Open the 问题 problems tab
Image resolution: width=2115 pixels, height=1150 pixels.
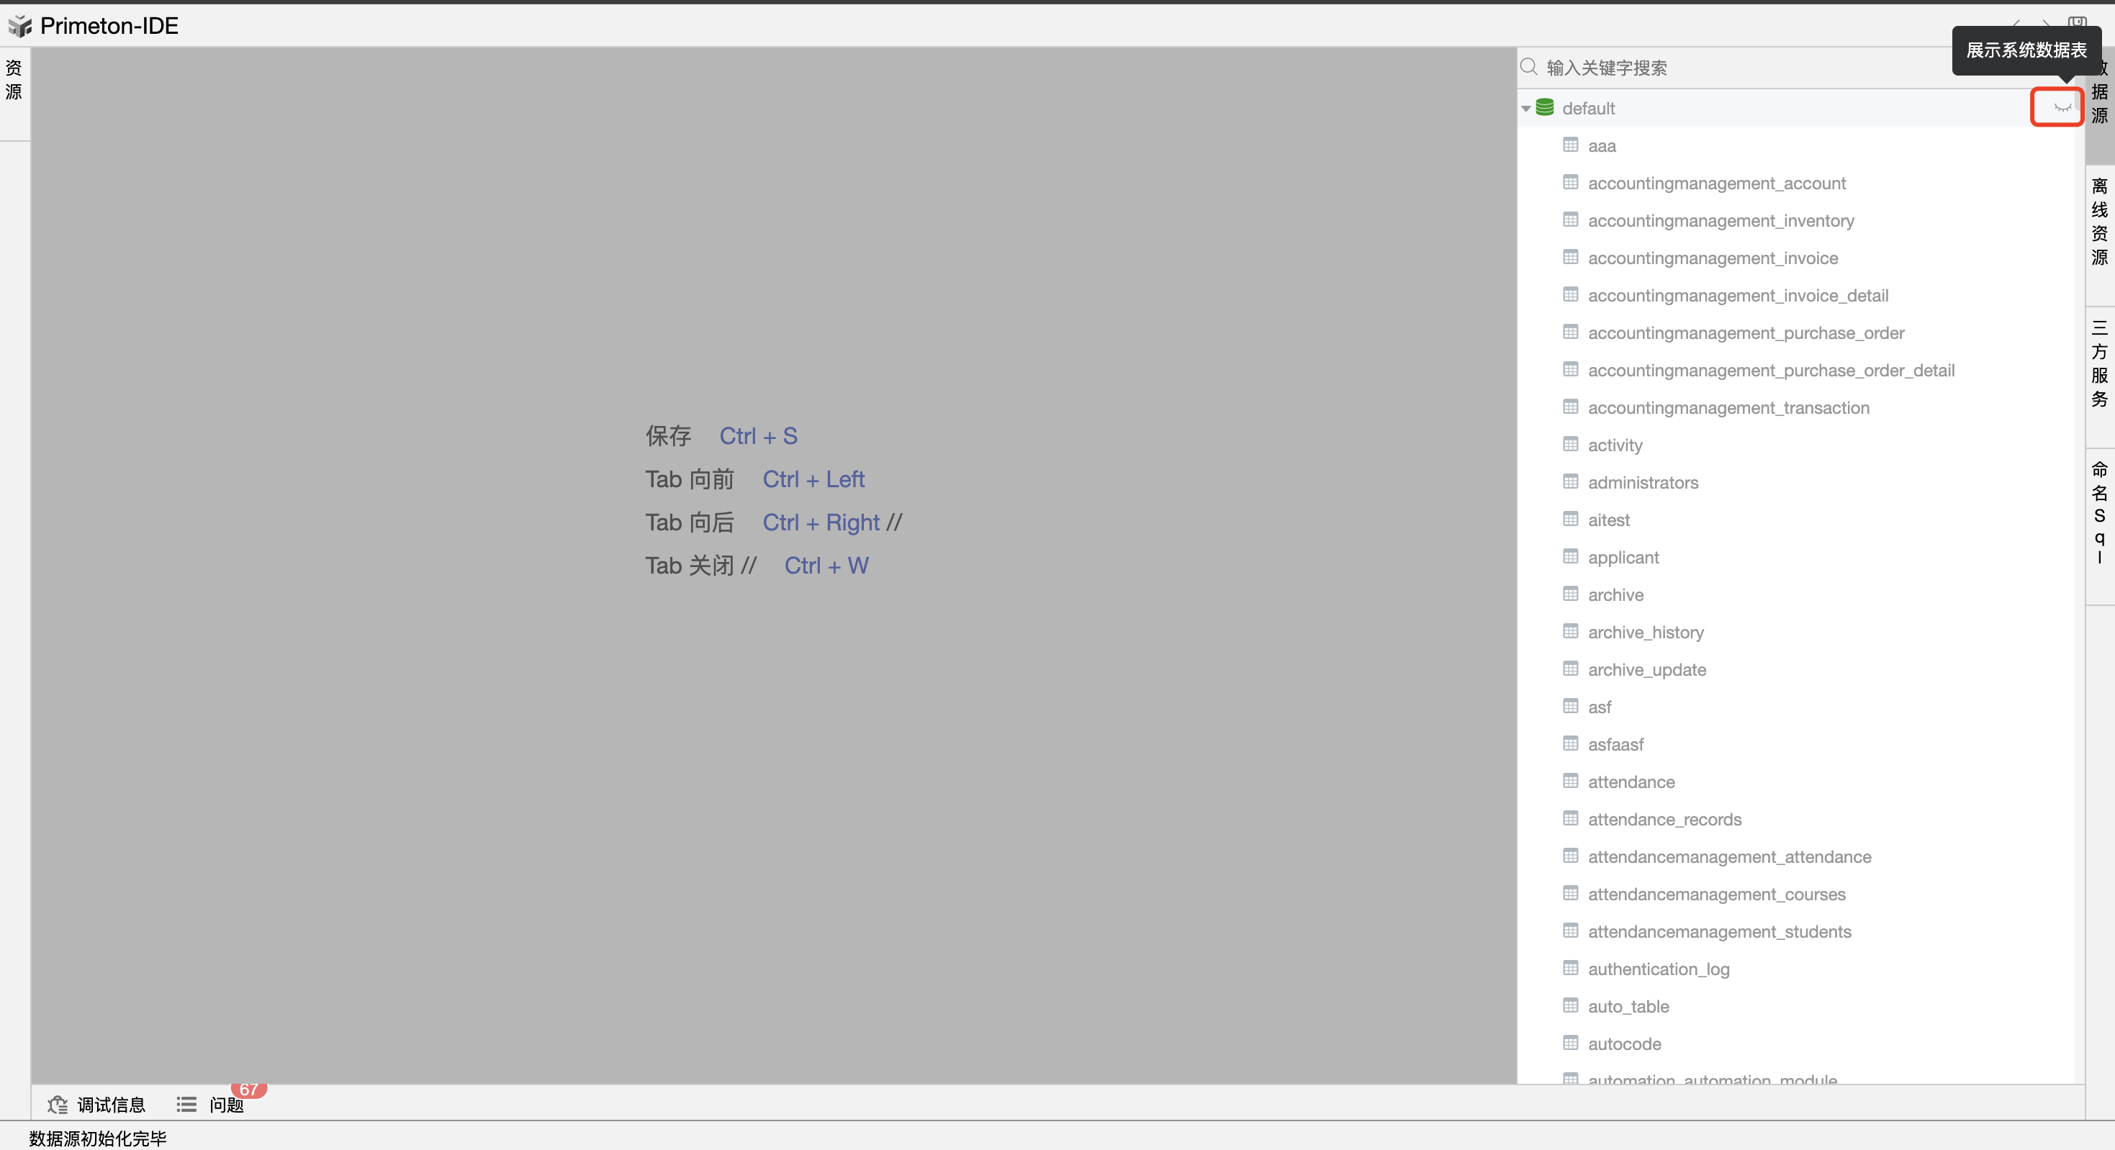[x=226, y=1105]
